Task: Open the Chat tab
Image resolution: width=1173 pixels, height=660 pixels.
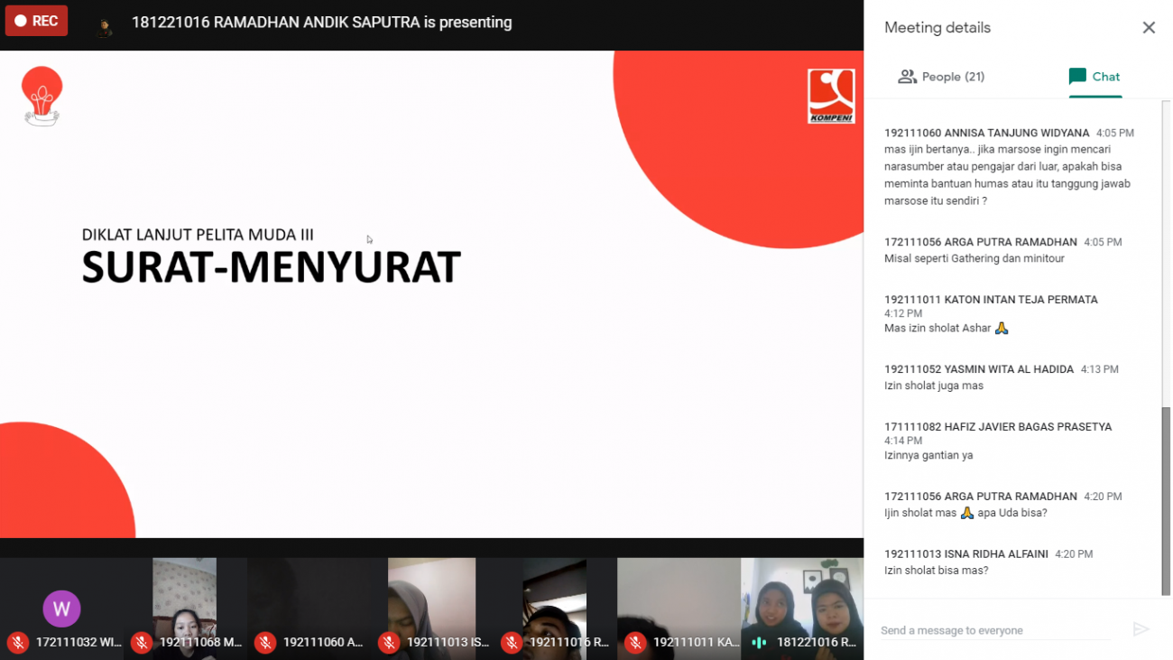Action: [1094, 77]
